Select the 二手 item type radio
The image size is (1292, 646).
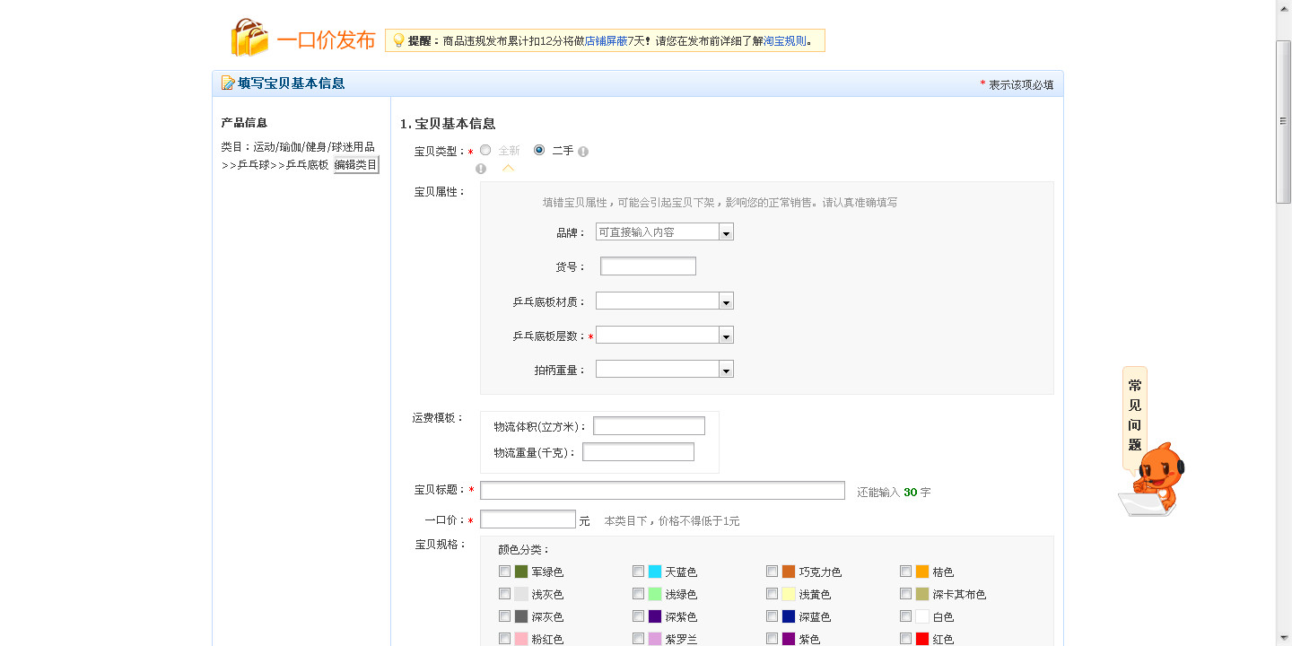point(539,150)
